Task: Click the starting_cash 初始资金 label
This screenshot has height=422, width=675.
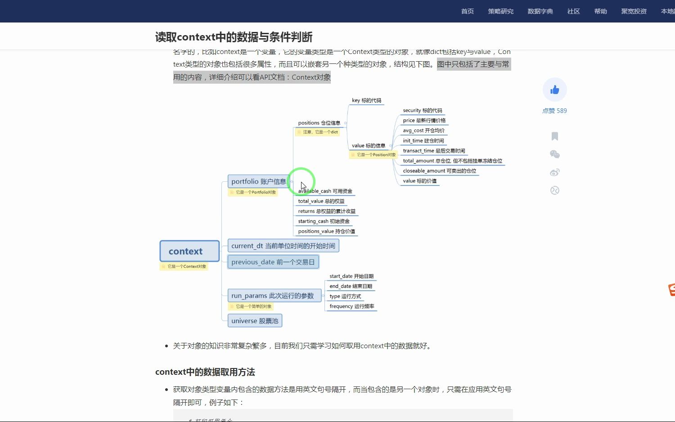Action: [x=324, y=221]
